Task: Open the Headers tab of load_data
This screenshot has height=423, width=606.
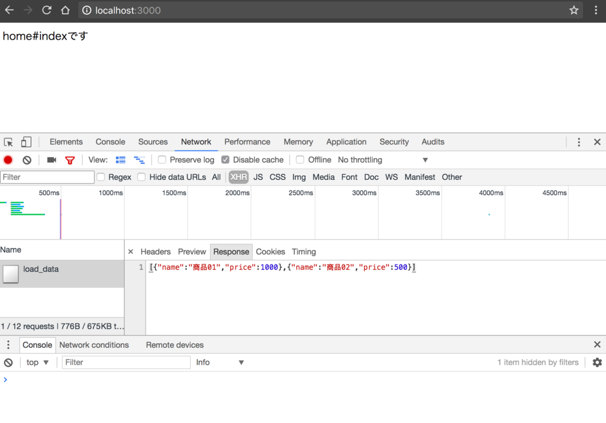Action: (x=156, y=252)
